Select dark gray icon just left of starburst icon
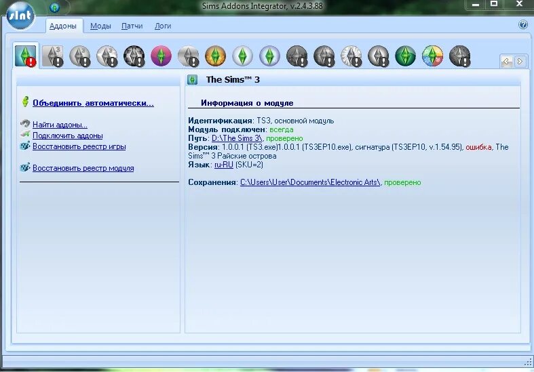 pyautogui.click(x=324, y=56)
